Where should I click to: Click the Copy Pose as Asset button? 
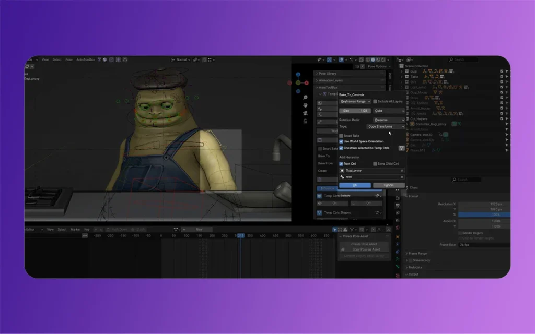(x=364, y=249)
